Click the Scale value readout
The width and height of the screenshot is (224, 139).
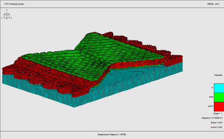(x=217, y=127)
